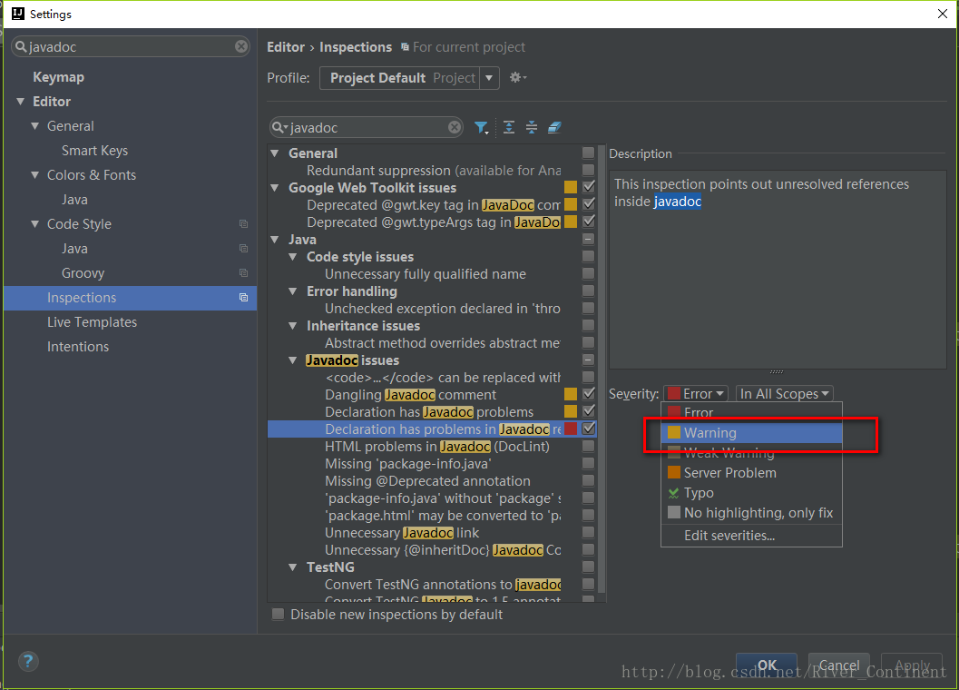Viewport: 959px width, 690px height.
Task: Collapse the TestNG inspections group
Action: pos(293,567)
